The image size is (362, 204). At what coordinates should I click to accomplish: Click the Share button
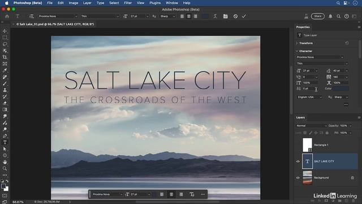(x=318, y=16)
